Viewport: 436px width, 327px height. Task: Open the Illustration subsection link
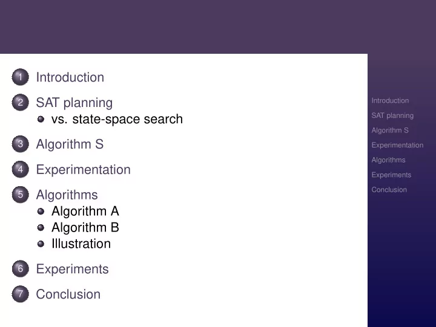81,244
